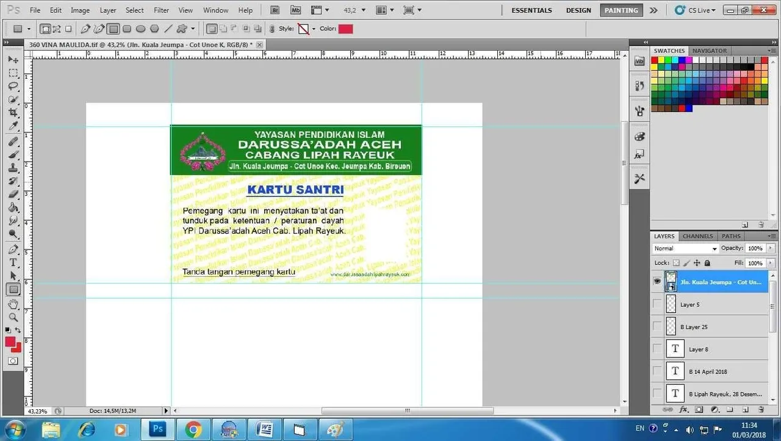781x441 pixels.
Task: Open Opacity slider arrow
Action: (x=771, y=248)
